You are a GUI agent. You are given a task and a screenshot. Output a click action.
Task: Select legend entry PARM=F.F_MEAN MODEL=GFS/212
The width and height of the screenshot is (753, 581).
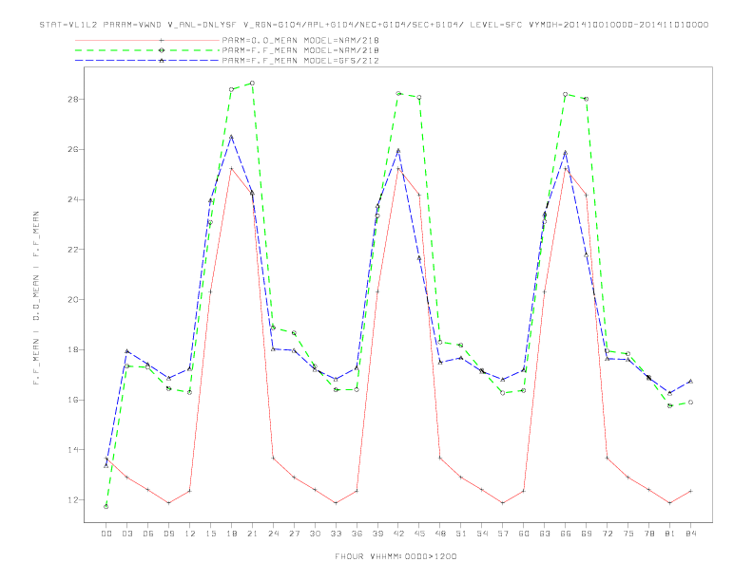[300, 61]
